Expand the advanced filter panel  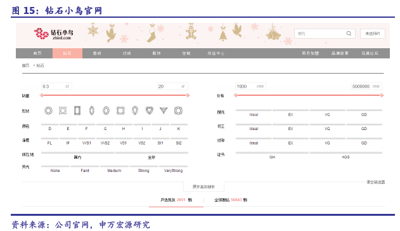pyautogui.click(x=203, y=187)
